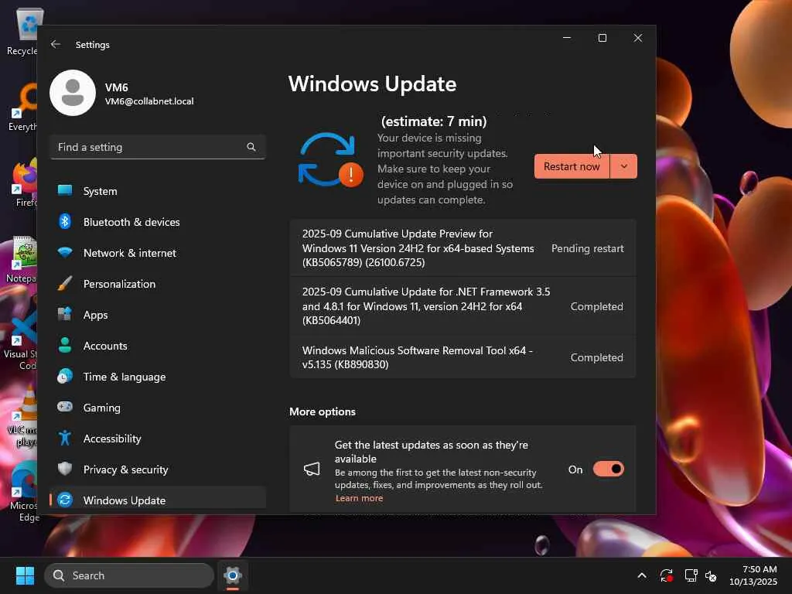
Task: Click the Restart now button
Action: [572, 166]
